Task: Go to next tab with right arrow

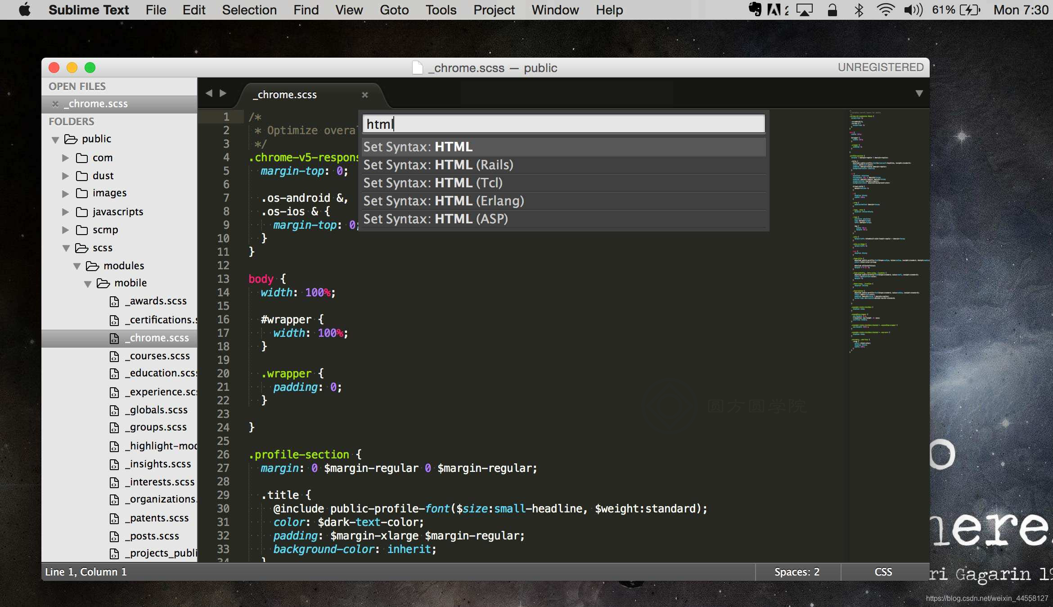Action: tap(223, 93)
